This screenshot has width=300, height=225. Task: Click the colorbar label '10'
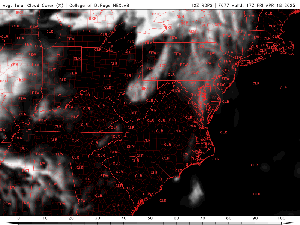tap(45, 218)
